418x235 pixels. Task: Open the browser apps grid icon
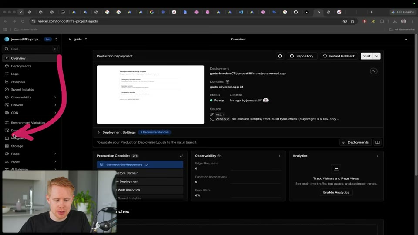5,30
